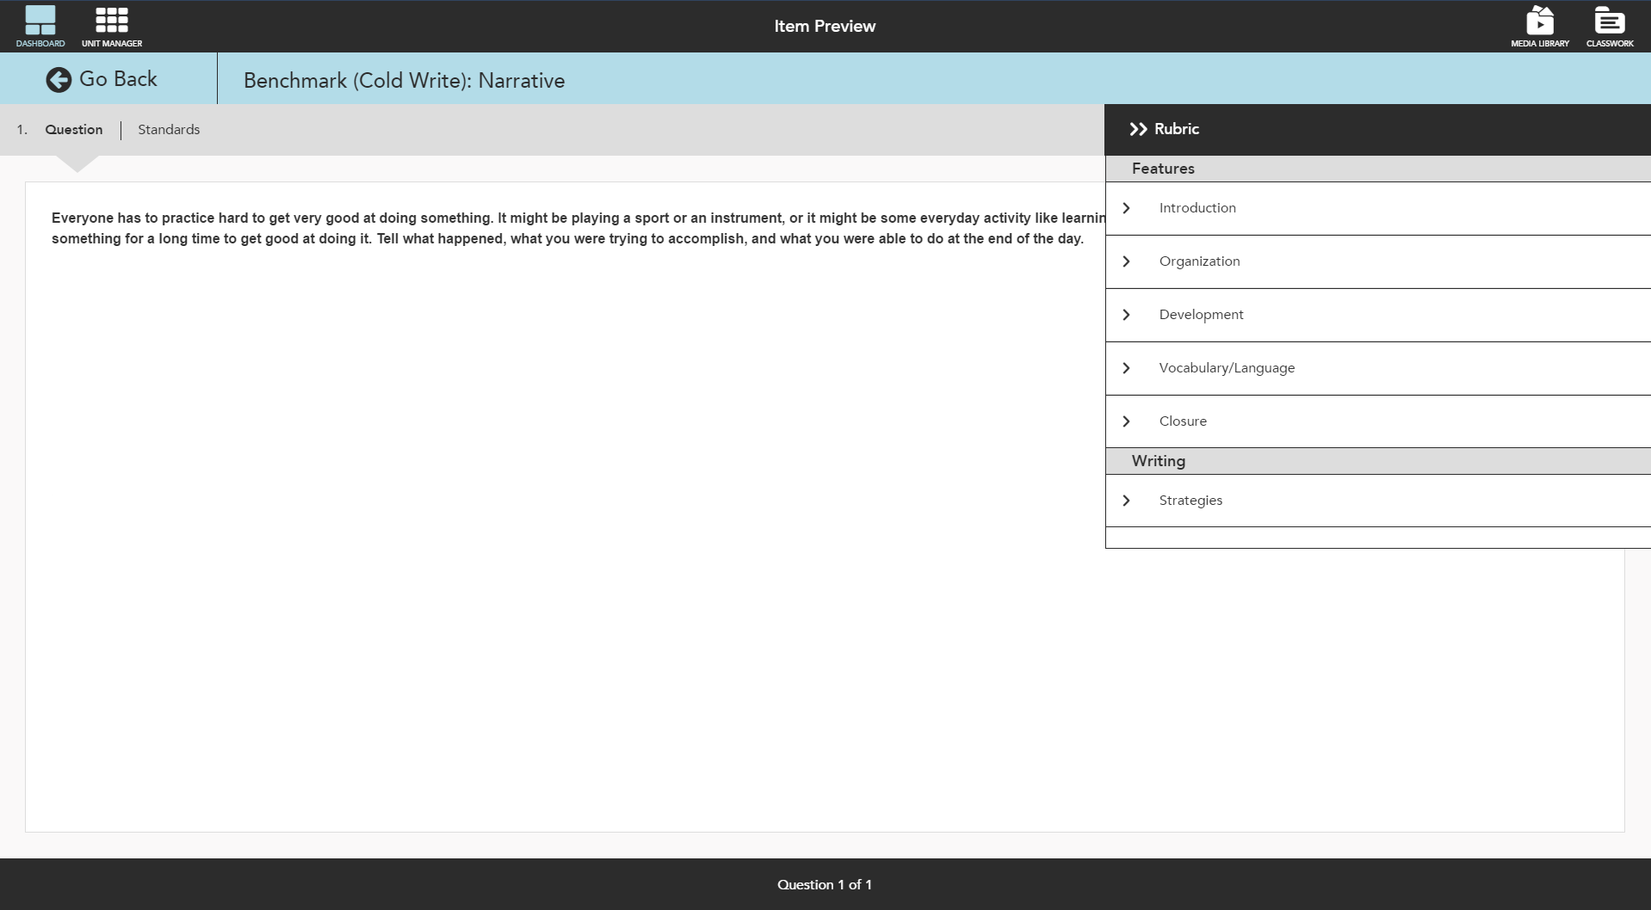Image resolution: width=1651 pixels, height=910 pixels.
Task: Select the Vocabulary/Language row label
Action: 1227,368
